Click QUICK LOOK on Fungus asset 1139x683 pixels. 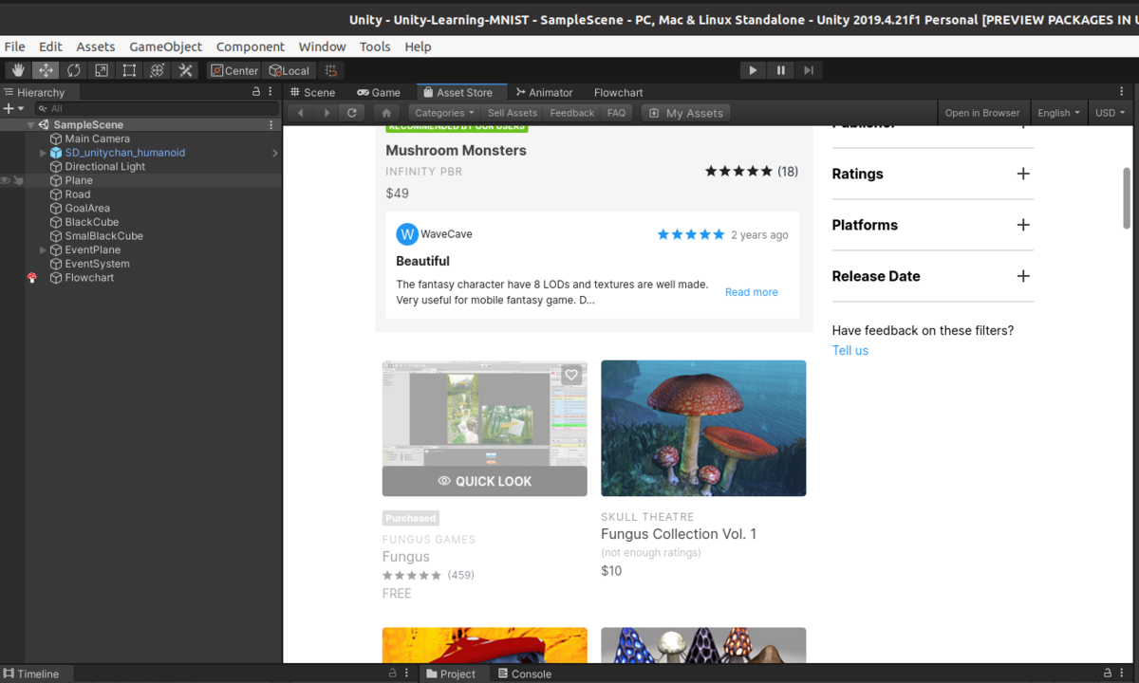tap(485, 481)
